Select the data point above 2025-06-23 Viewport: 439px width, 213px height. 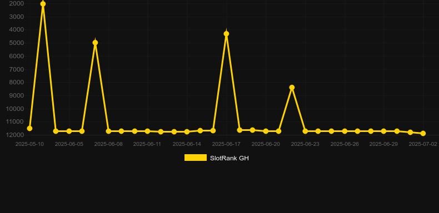305,131
